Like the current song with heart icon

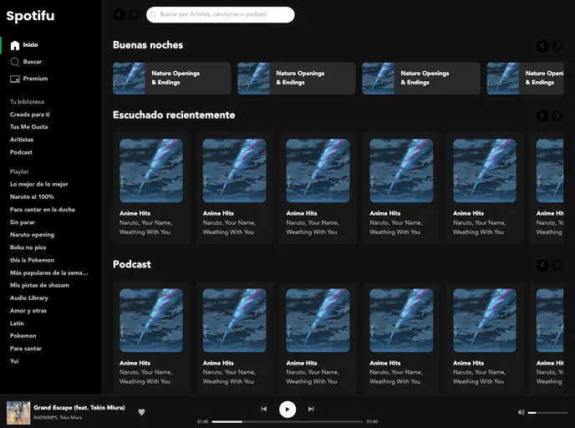tap(141, 411)
